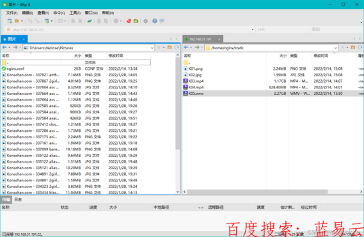Open remote bookmark star dropdown arrow
Viewport: 364px width, 237px height.
click(347, 47)
